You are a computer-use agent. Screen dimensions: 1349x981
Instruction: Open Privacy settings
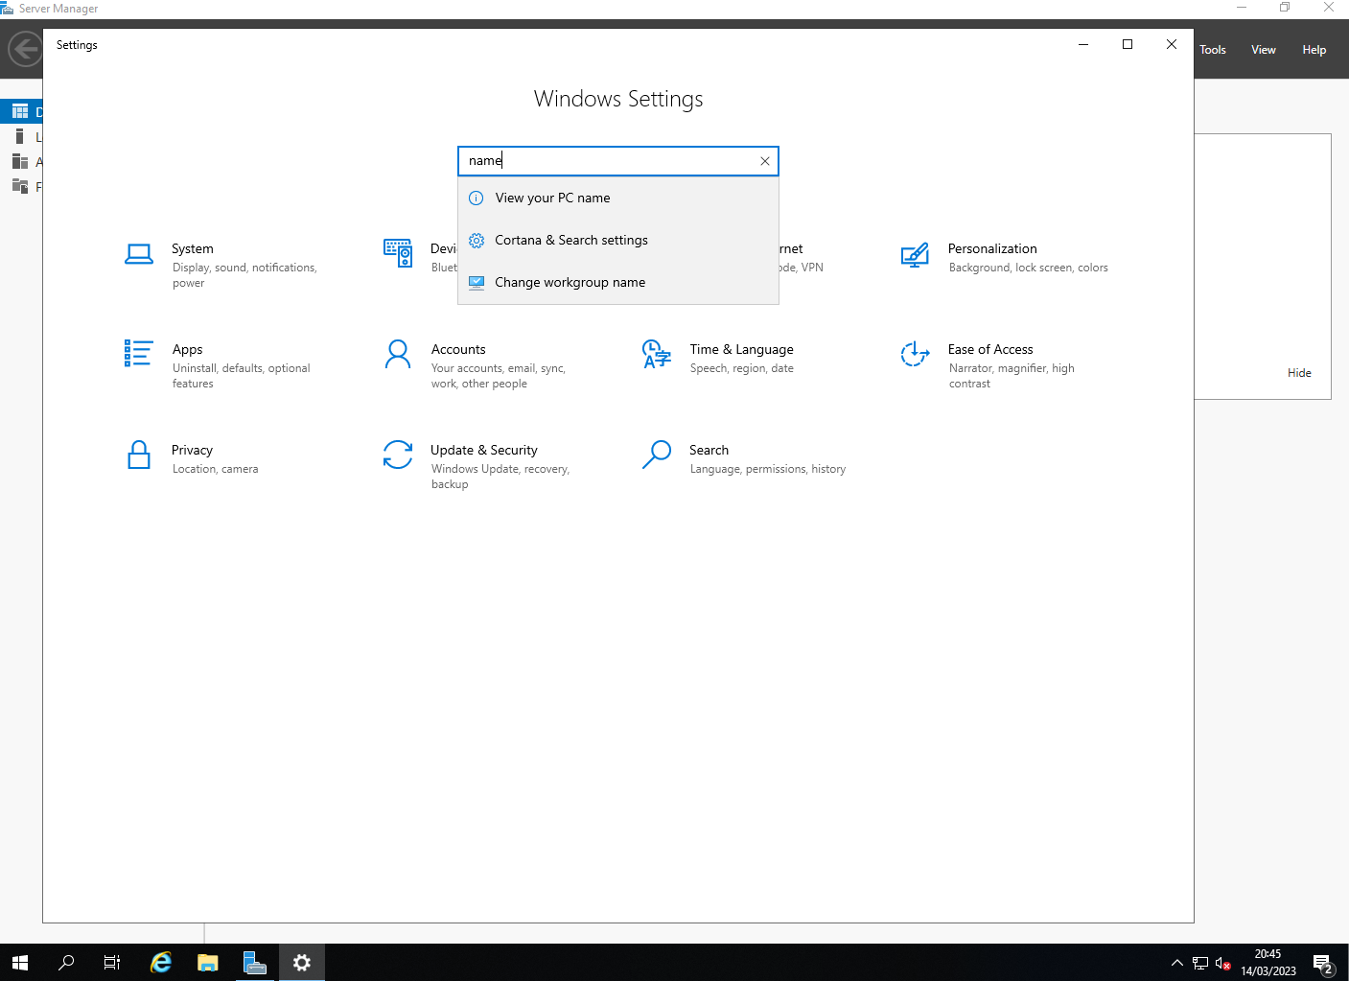[x=192, y=451]
